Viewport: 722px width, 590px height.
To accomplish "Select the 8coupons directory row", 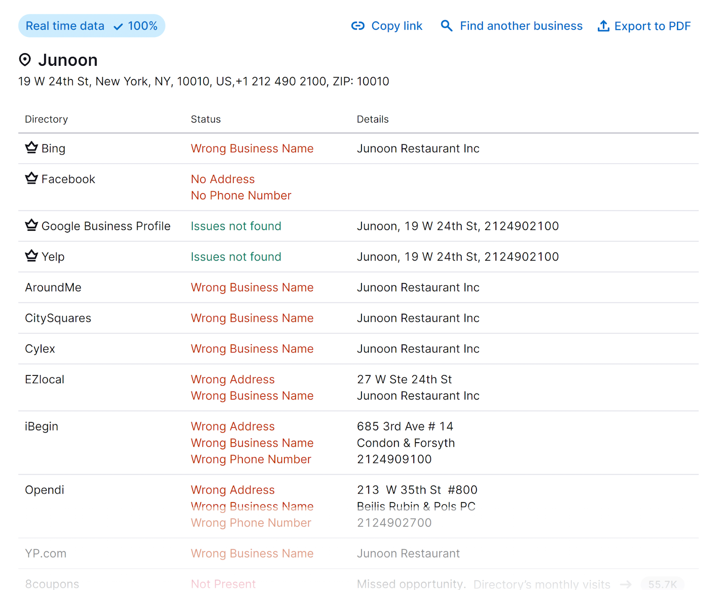I will pos(358,580).
